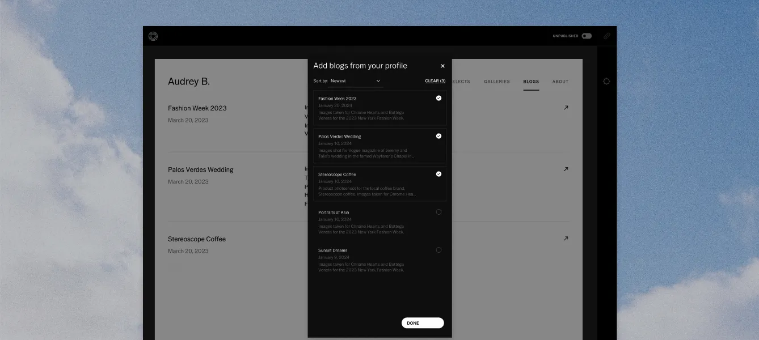
Task: Uncheck the Stereoscope Coffee blog checkbox
Action: [438, 174]
